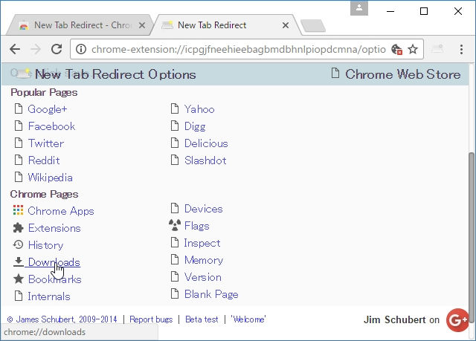Open the Chrome three-dot menu

click(x=461, y=49)
